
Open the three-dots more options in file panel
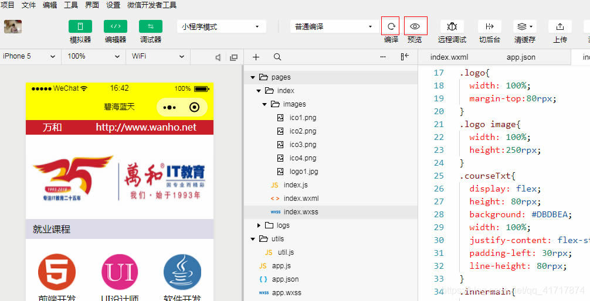383,57
